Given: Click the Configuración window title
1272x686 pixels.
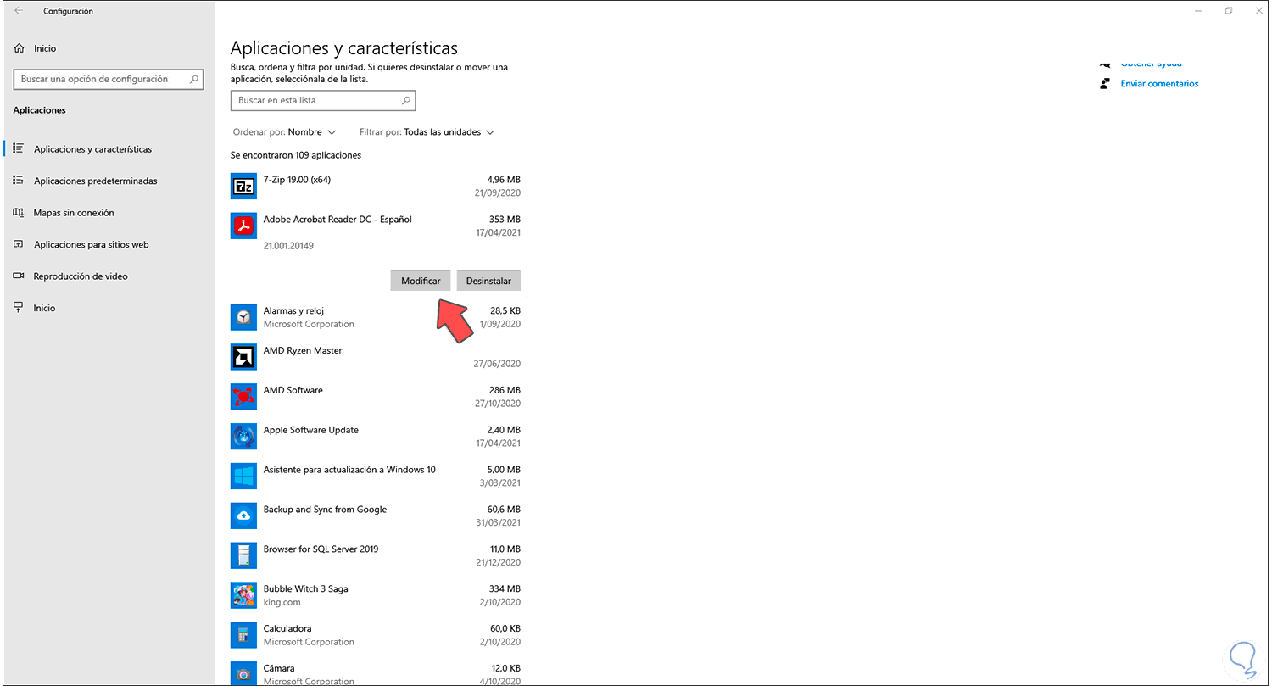Looking at the screenshot, I should tap(69, 11).
